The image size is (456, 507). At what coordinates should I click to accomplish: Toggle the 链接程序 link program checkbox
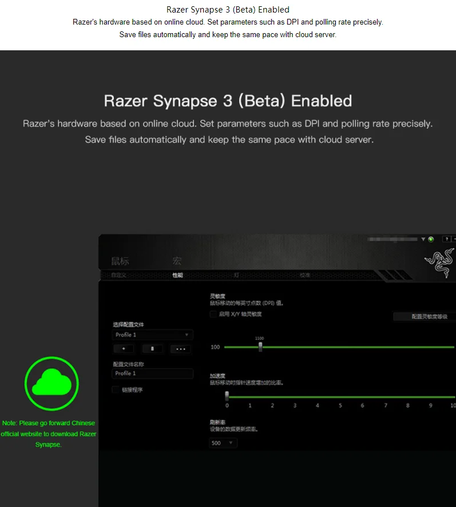(115, 390)
